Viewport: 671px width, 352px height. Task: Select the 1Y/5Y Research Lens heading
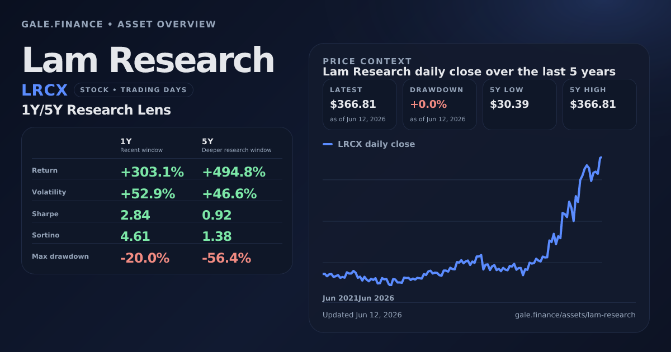coord(96,110)
